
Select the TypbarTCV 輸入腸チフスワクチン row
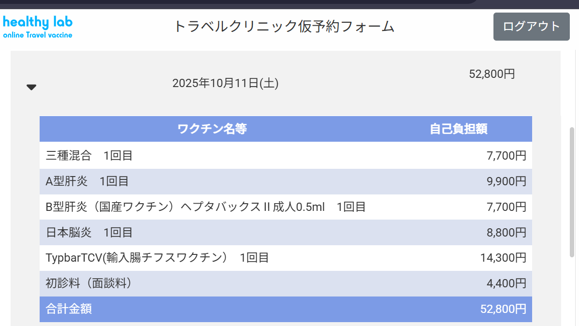click(x=157, y=258)
